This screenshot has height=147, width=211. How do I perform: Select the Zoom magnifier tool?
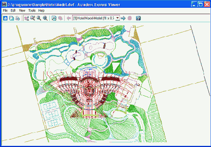pyautogui.click(x=33, y=18)
